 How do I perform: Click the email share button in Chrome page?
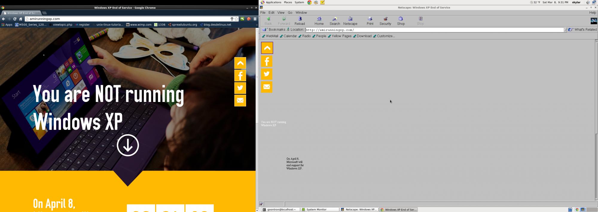(x=240, y=100)
